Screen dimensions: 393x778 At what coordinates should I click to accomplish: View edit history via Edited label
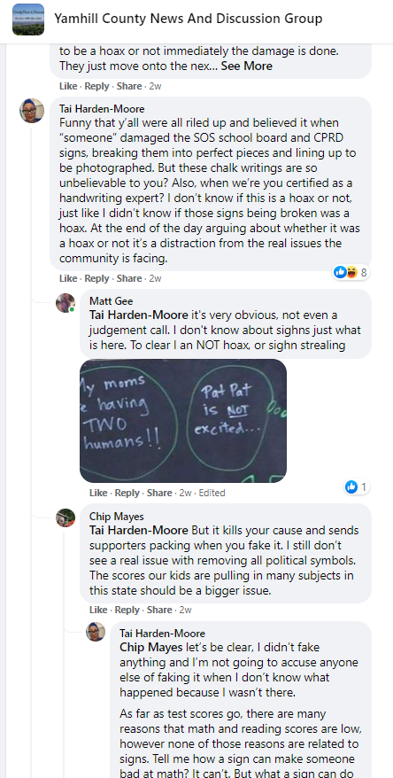[212, 493]
